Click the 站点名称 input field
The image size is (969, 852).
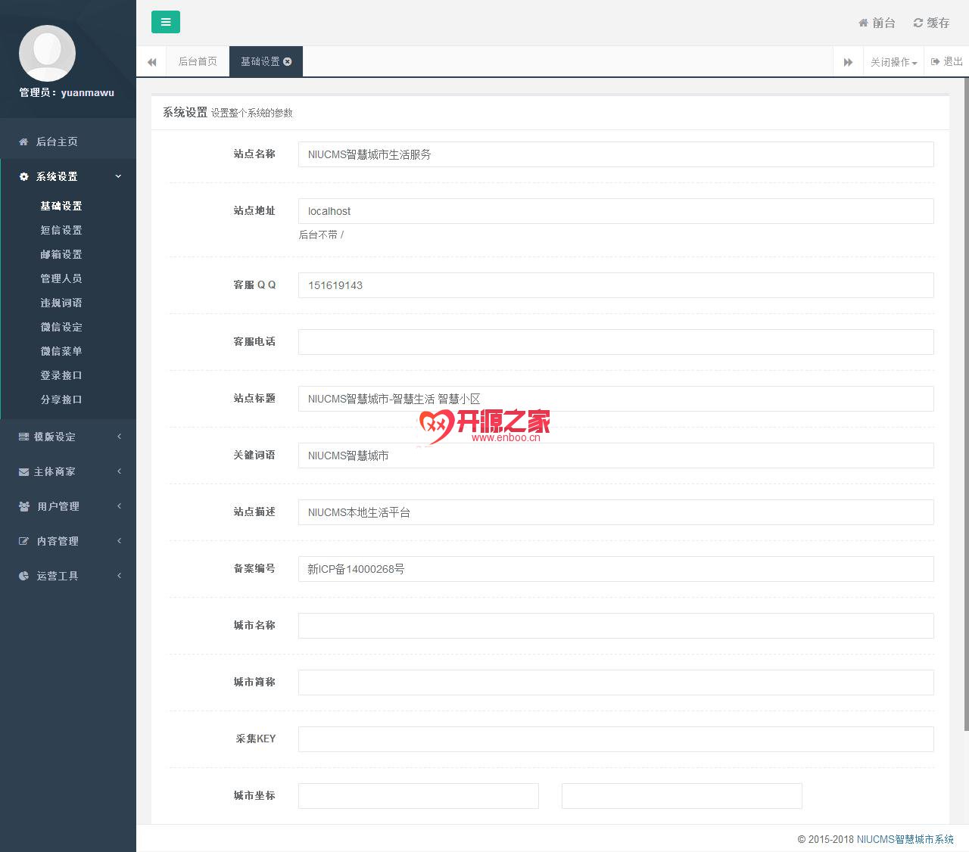[615, 154]
